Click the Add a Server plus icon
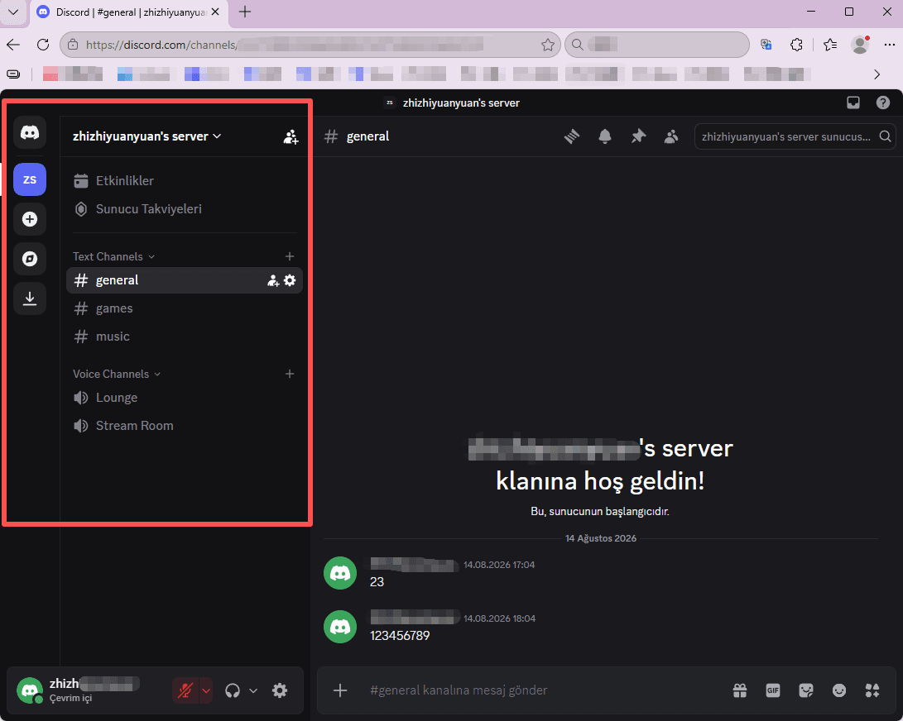This screenshot has height=721, width=903. (x=30, y=219)
